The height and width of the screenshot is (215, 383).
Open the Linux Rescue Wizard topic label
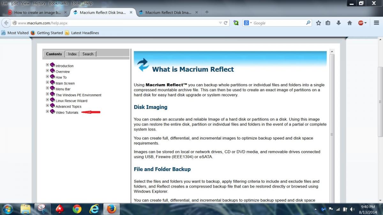click(x=71, y=101)
